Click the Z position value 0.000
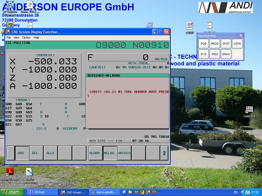 tap(62, 78)
